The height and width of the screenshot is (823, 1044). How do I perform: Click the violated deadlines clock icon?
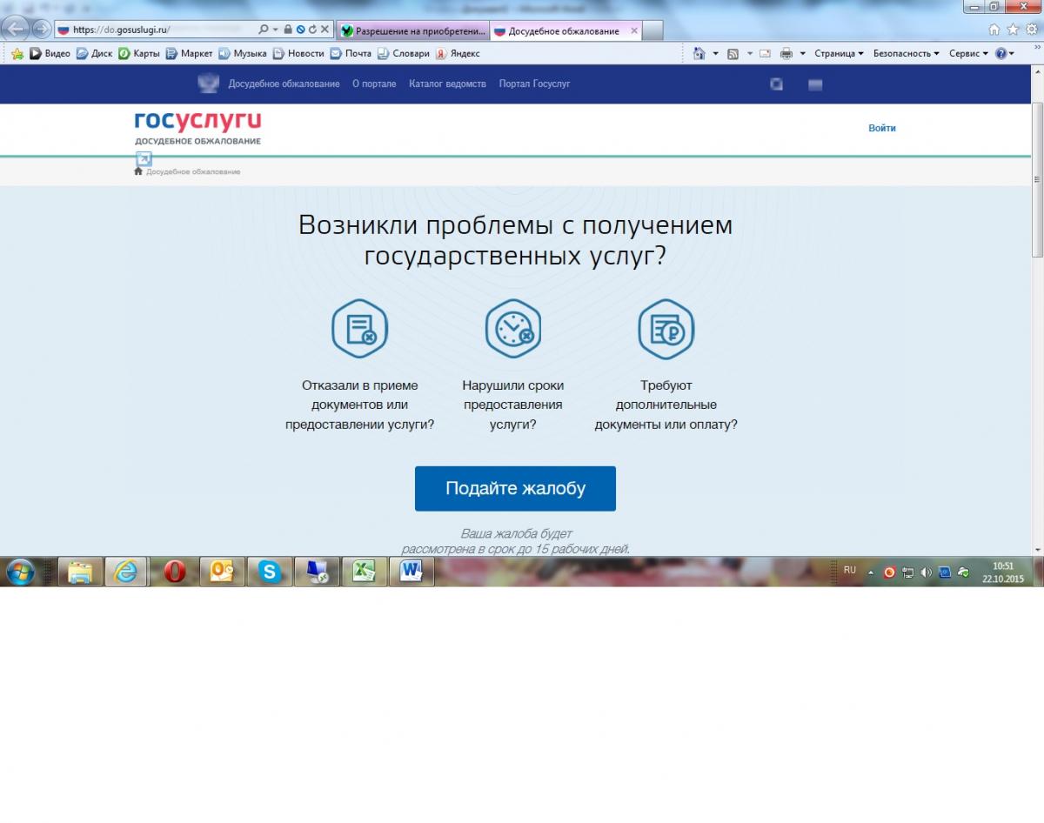pos(512,329)
